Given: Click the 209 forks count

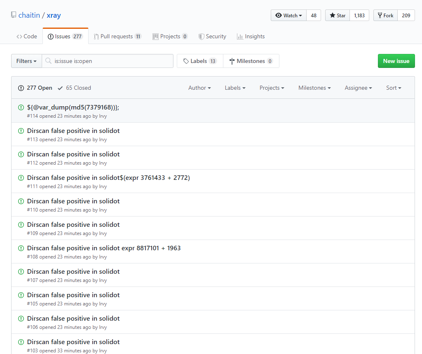Looking at the screenshot, I should (406, 15).
